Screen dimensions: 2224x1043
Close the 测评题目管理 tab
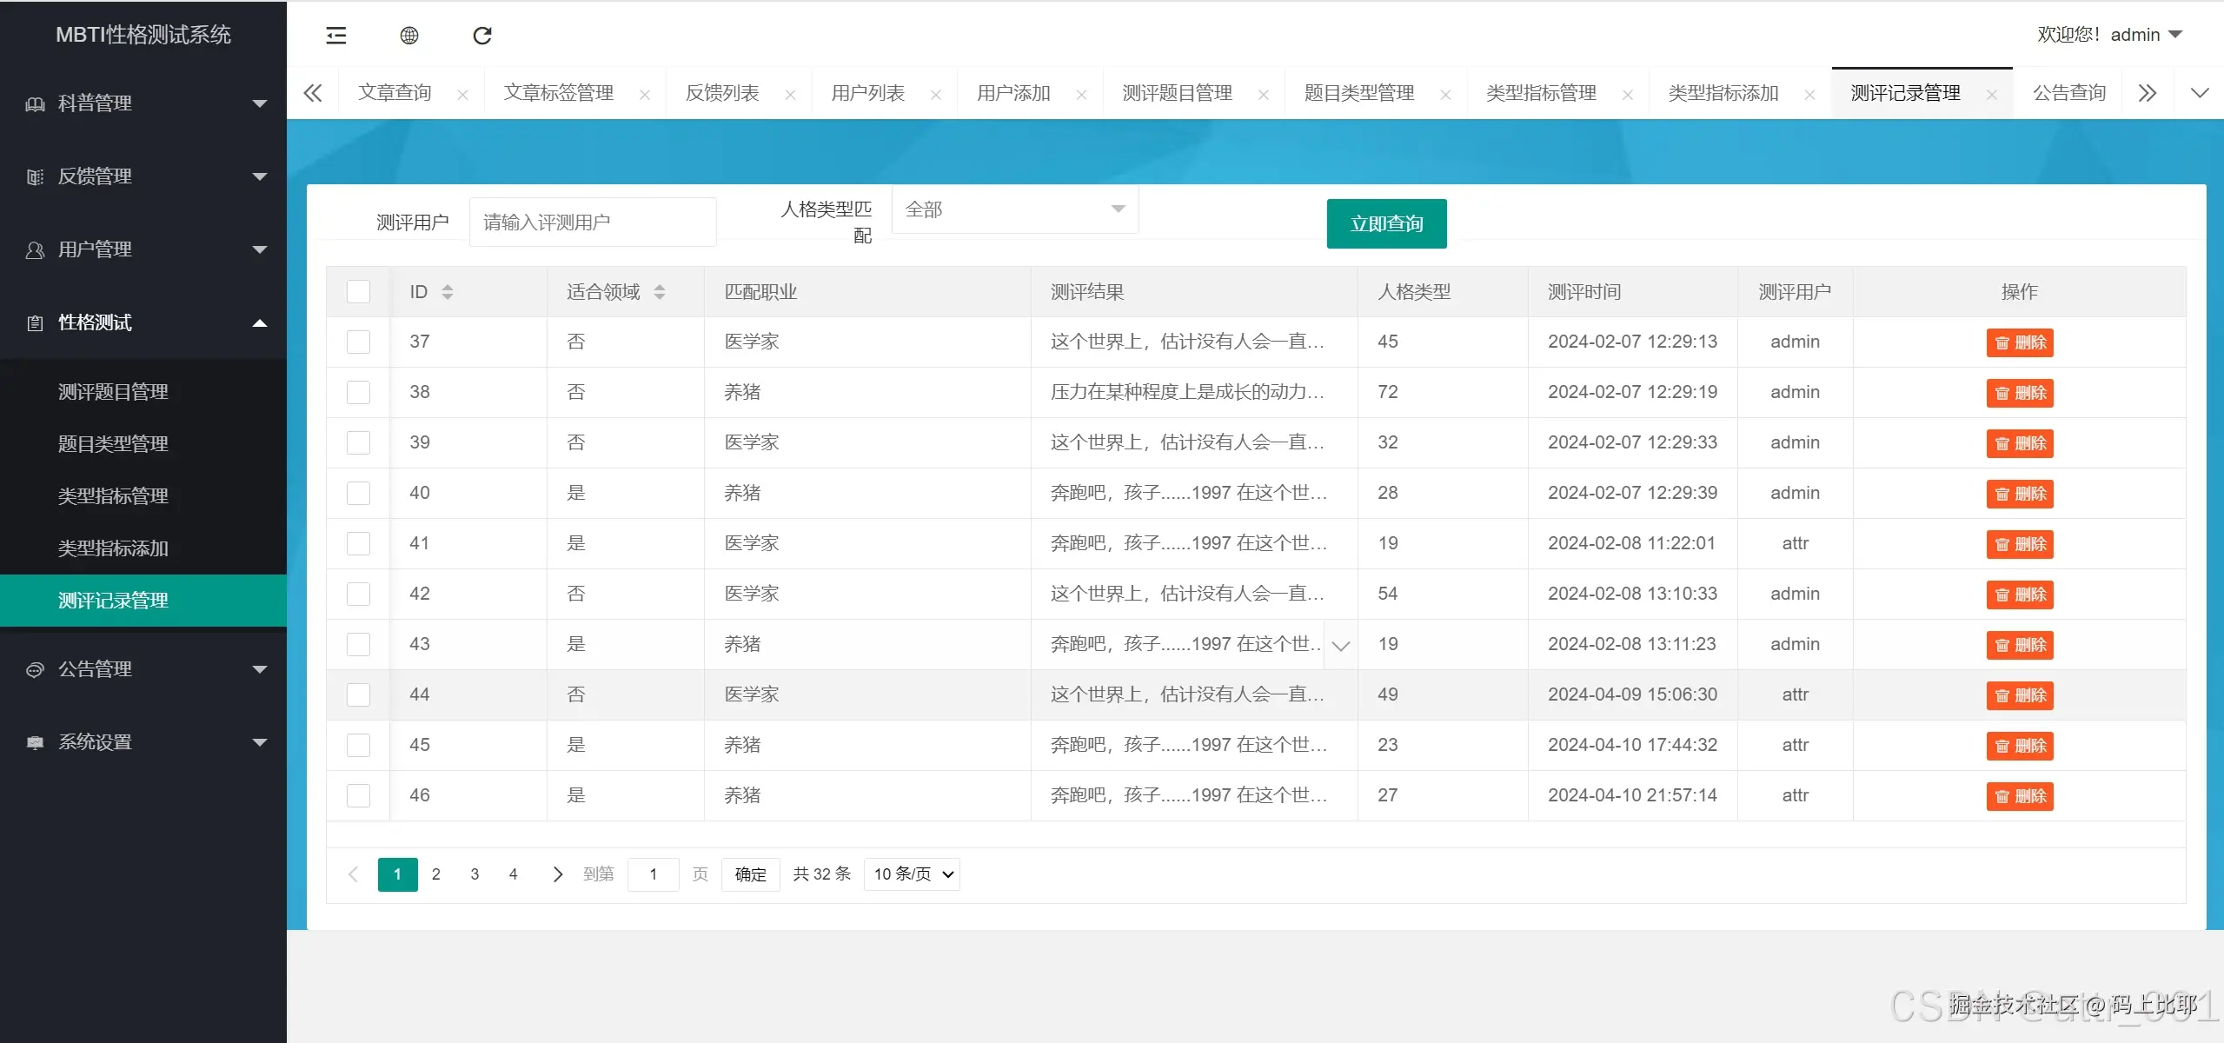tap(1264, 95)
